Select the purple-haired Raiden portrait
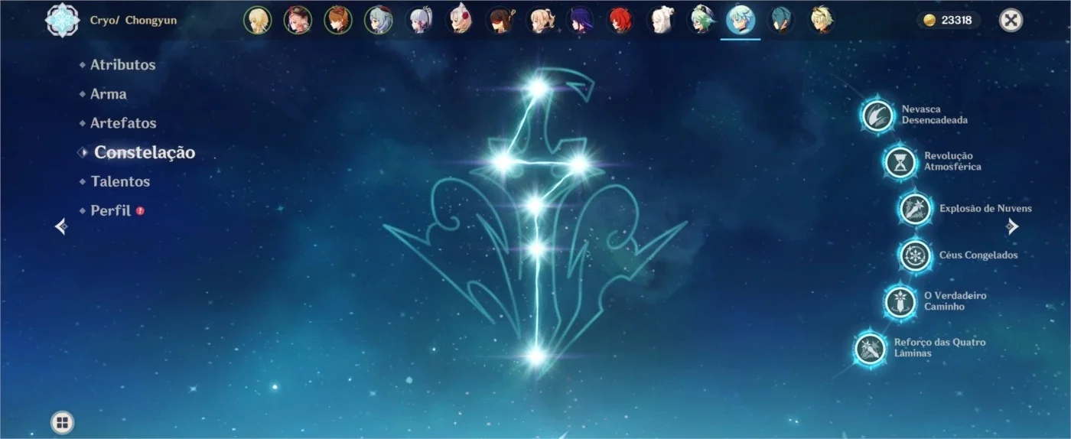The image size is (1071, 439). click(580, 20)
